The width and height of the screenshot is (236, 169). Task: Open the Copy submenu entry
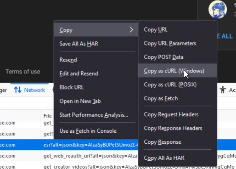(x=96, y=30)
